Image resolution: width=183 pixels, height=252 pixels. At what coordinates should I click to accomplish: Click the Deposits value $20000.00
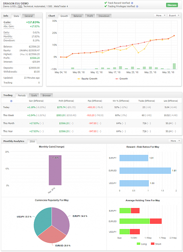(x=34, y=68)
